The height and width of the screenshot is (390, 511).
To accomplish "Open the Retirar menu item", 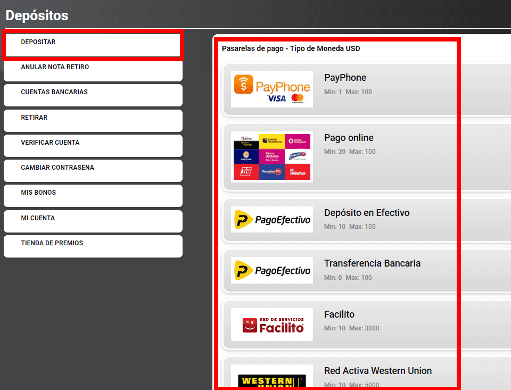I will coord(93,121).
